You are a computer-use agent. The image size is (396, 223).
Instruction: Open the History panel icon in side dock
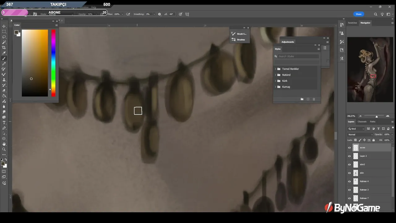pos(342,25)
